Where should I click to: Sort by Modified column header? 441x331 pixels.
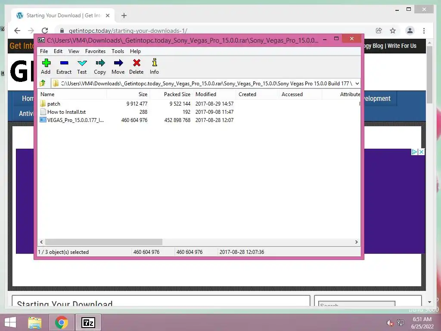pyautogui.click(x=214, y=94)
